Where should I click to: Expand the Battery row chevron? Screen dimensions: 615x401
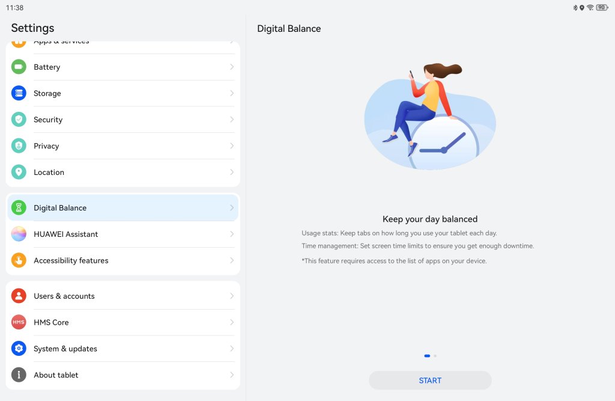click(232, 67)
